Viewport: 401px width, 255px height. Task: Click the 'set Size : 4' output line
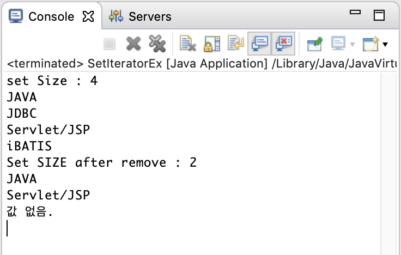click(52, 81)
